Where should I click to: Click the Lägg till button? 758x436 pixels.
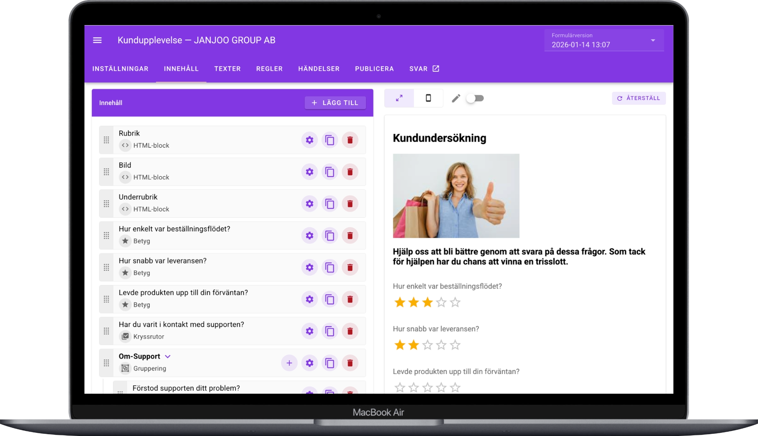coord(335,103)
